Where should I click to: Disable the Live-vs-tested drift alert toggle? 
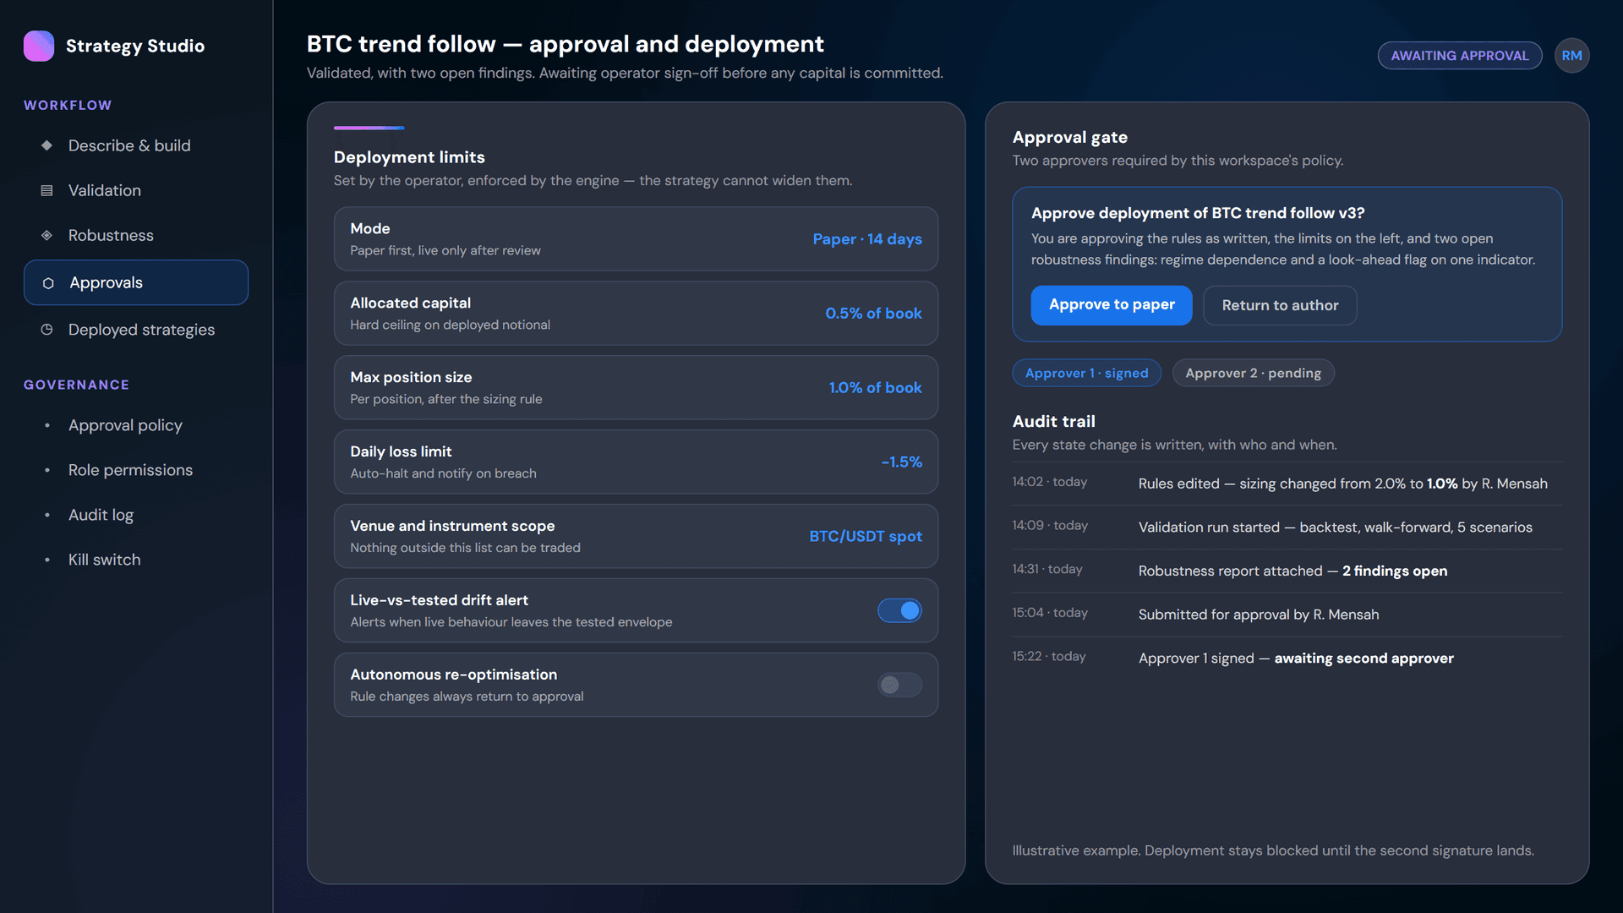(899, 610)
